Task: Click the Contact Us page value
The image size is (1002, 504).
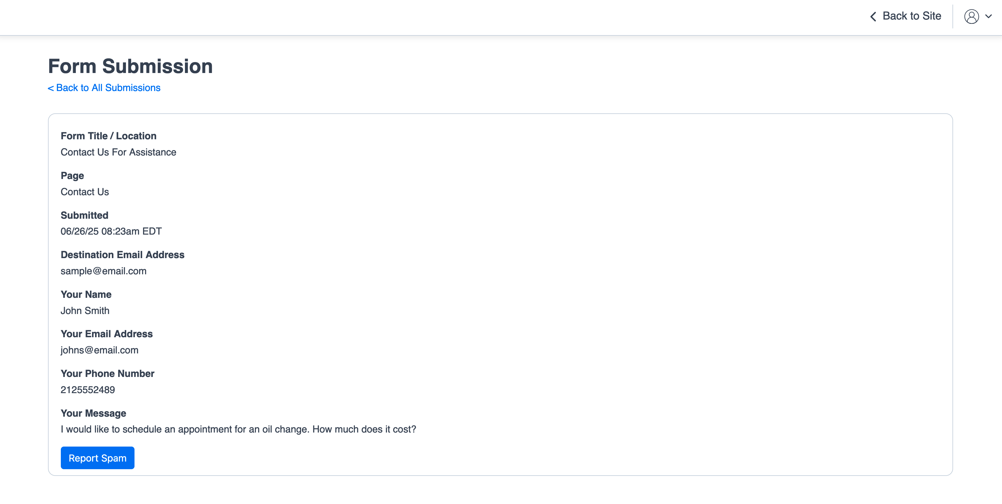Action: pyautogui.click(x=85, y=192)
